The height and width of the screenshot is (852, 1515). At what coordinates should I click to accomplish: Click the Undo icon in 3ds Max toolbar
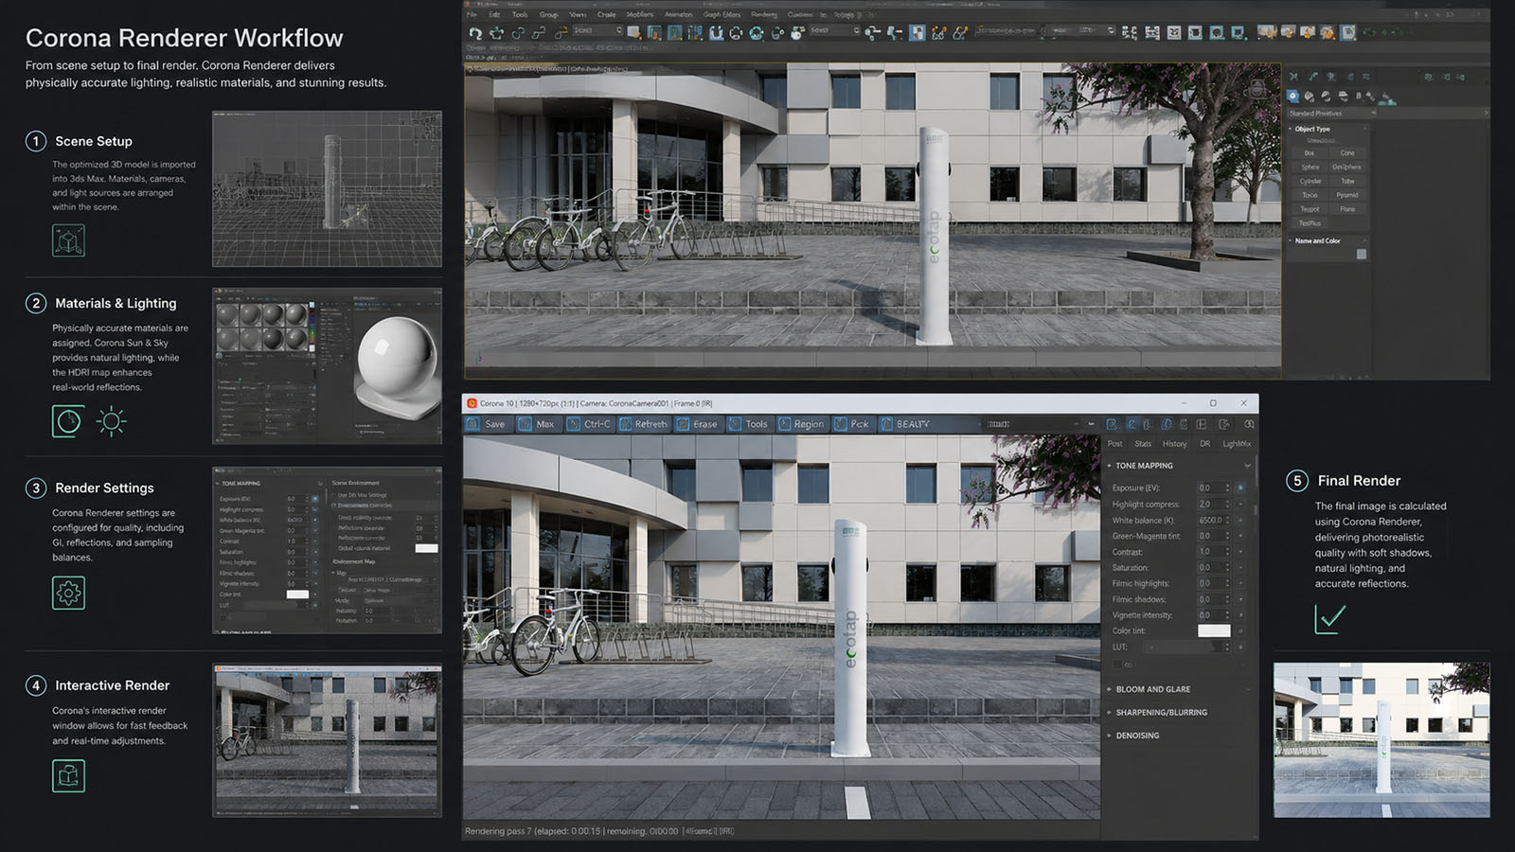[x=475, y=32]
